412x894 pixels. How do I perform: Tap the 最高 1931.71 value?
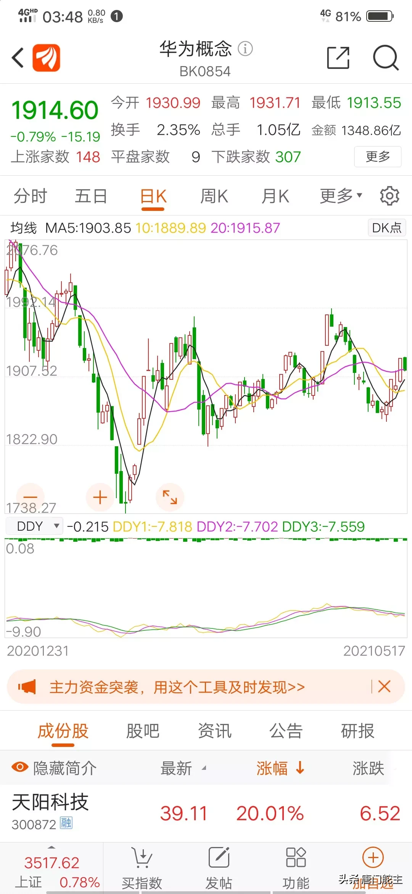(x=275, y=102)
